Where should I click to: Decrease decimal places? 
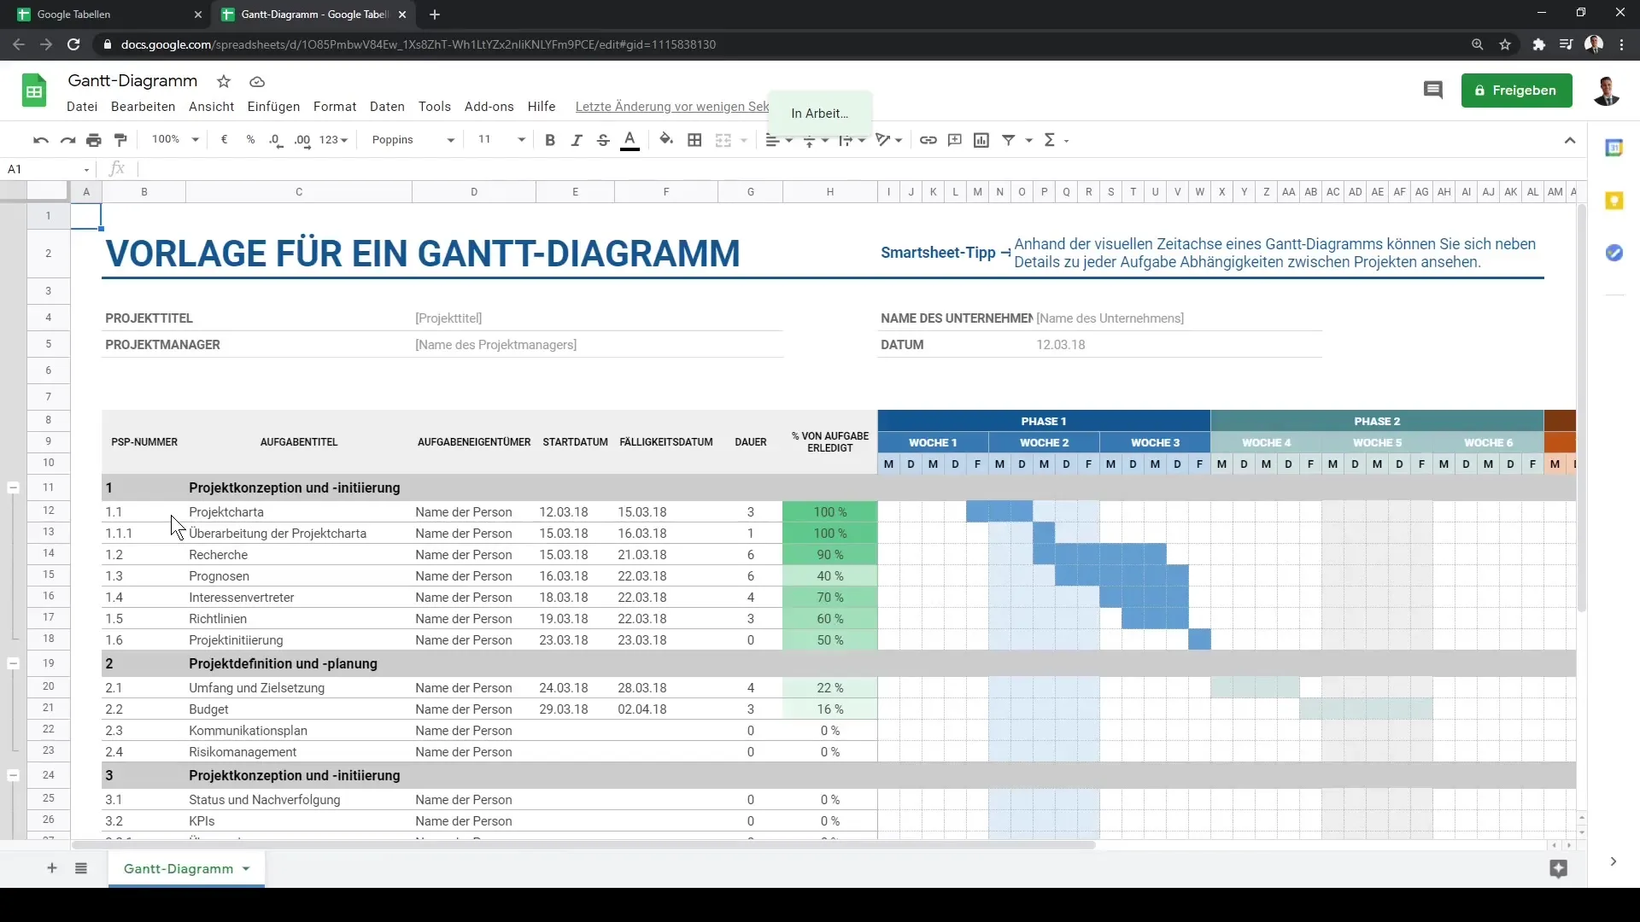click(276, 140)
